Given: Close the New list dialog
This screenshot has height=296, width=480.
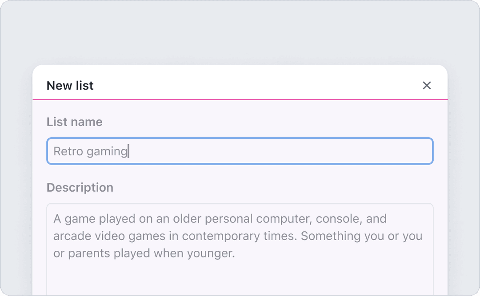Looking at the screenshot, I should tap(427, 85).
